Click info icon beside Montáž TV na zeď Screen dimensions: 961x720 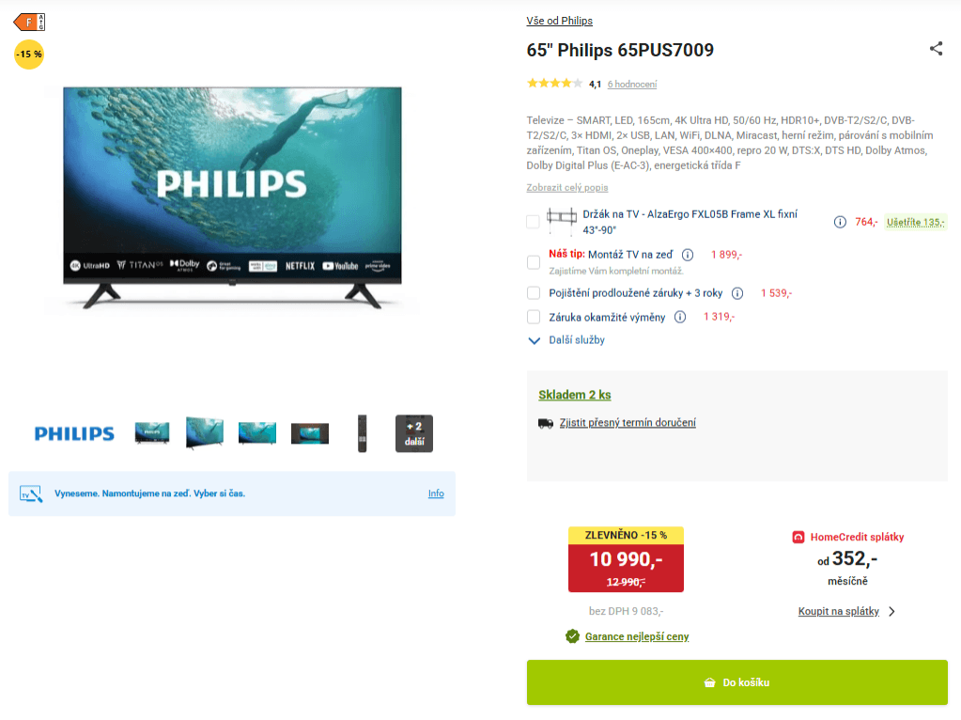click(x=688, y=255)
